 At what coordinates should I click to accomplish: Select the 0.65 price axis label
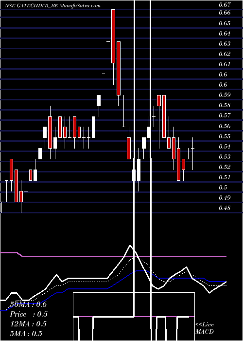pos(225,23)
